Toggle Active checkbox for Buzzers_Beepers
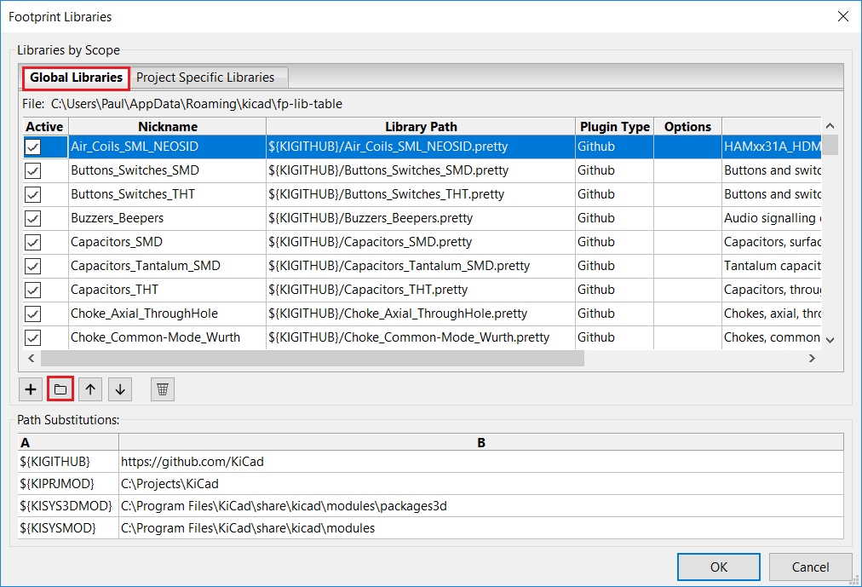Viewport: 862px width, 587px height. pyautogui.click(x=33, y=218)
